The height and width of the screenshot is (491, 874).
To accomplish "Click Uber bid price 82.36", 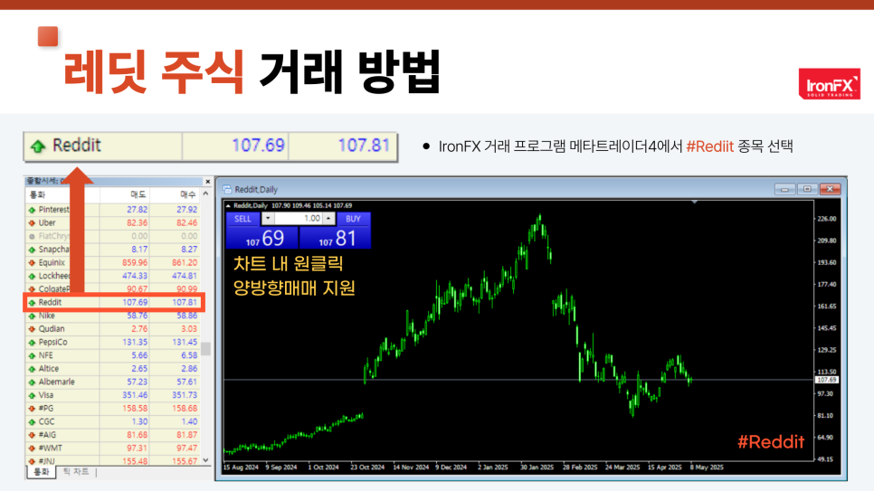I will (138, 223).
